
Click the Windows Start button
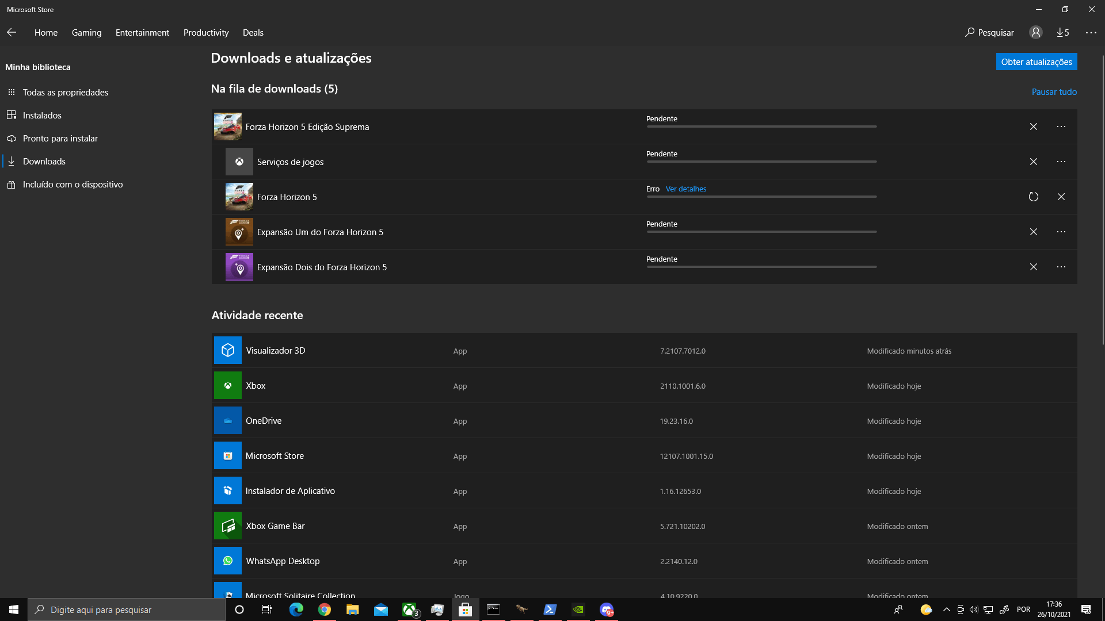coord(14,609)
